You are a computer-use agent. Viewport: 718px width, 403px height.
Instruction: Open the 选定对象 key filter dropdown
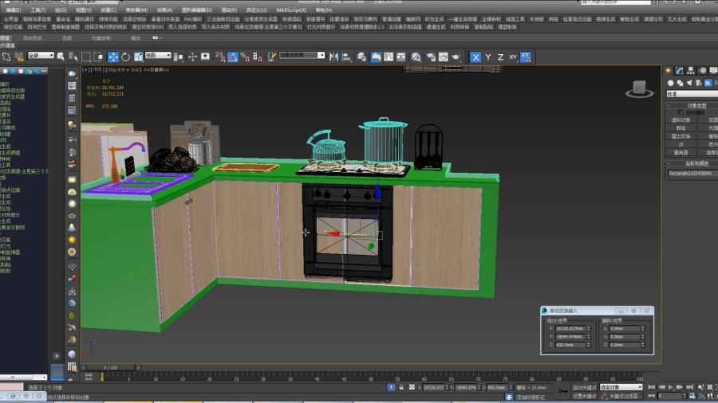click(621, 387)
